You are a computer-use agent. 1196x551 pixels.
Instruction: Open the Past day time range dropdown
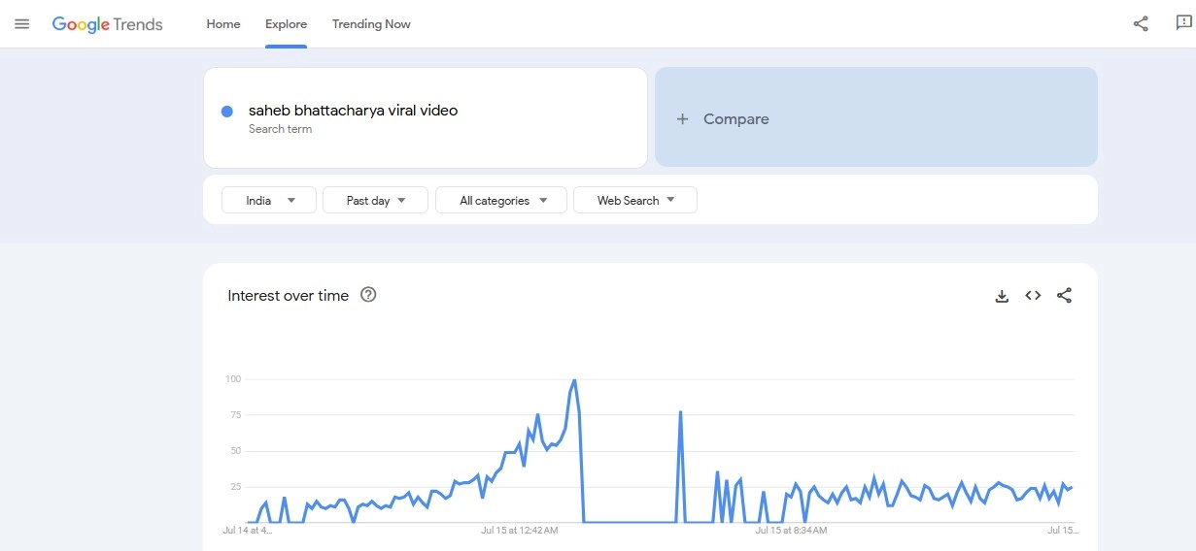[375, 201]
